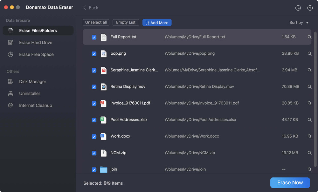
Task: Click magnifier icon on NCM.zip row
Action: (x=309, y=153)
